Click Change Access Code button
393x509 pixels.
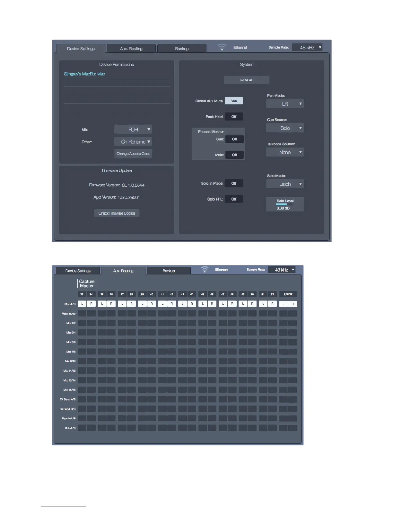[x=133, y=154]
